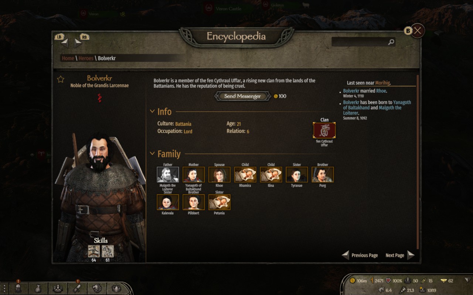This screenshot has height=295, width=473.
Task: Open Heroes in the breadcrumb
Action: click(86, 58)
